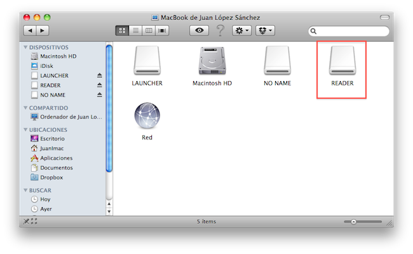This screenshot has height=254, width=413.
Task: Select the Hoy saved search
Action: coord(40,200)
